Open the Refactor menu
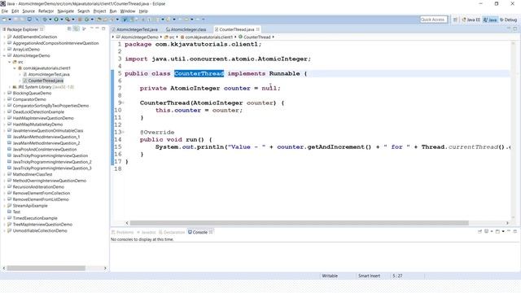This screenshot has height=293, width=521. 46,11
